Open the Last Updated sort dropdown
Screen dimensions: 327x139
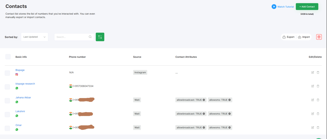[x=34, y=37]
